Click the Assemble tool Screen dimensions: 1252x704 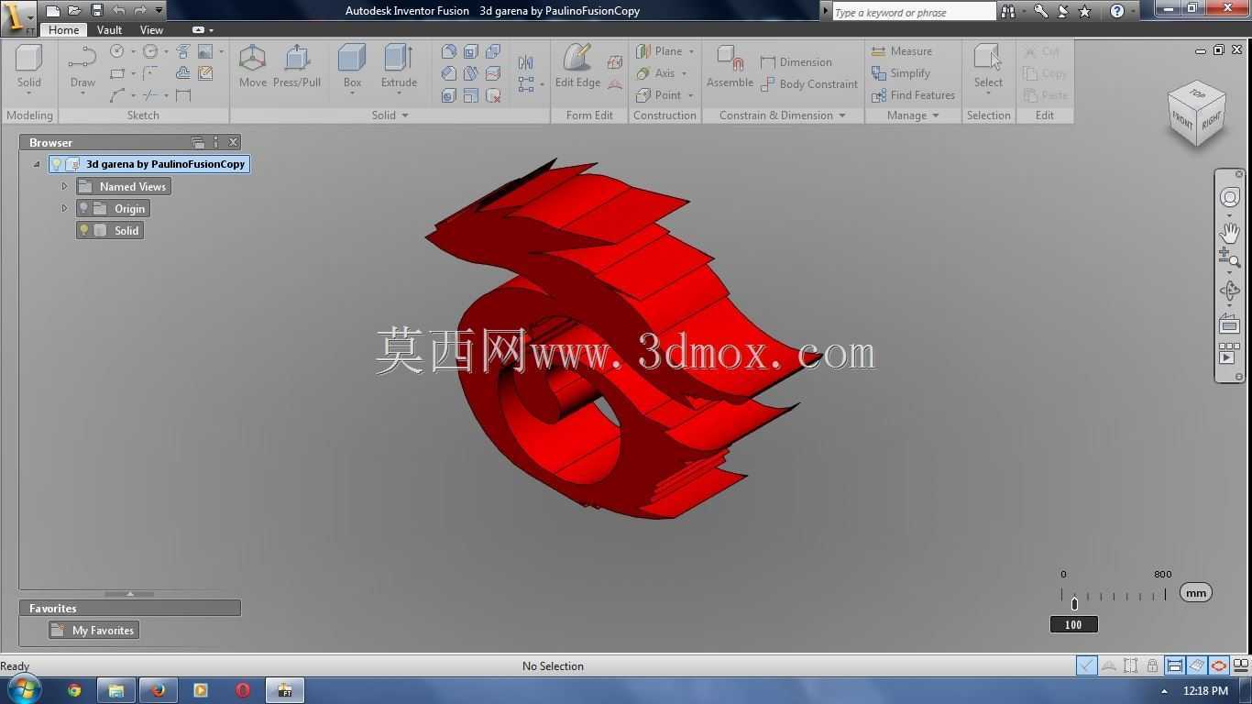tap(730, 66)
